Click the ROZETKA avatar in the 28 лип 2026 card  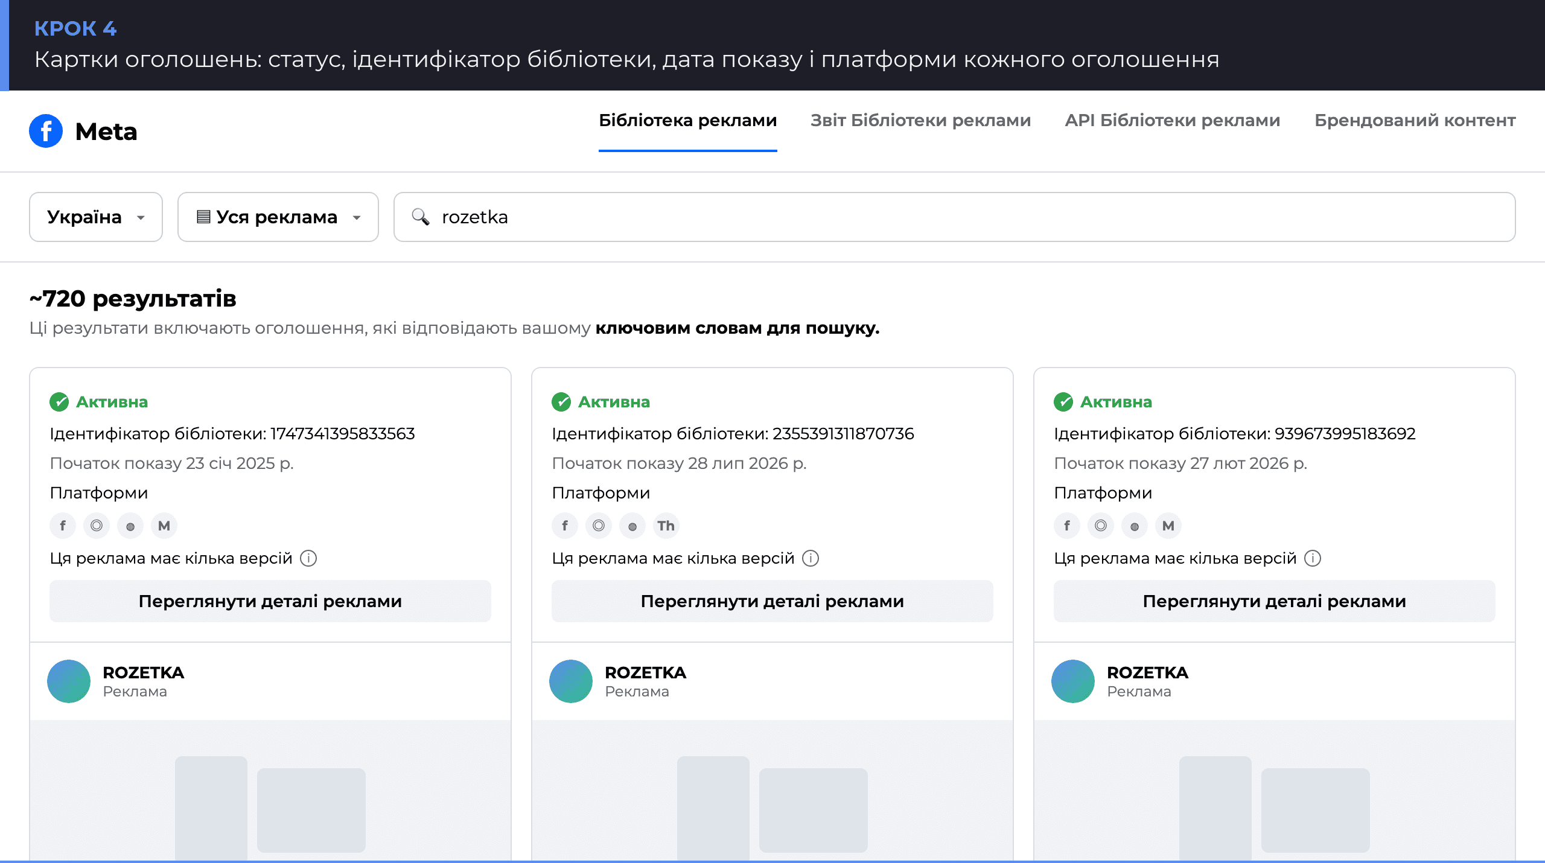[571, 681]
